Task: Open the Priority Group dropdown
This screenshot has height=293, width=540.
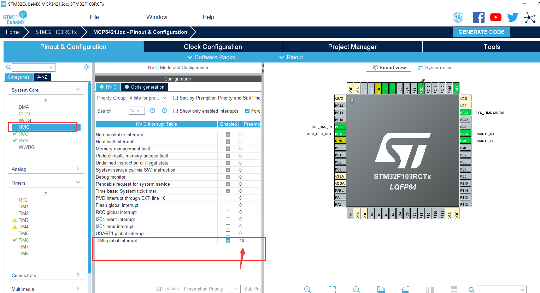Action: (148, 98)
